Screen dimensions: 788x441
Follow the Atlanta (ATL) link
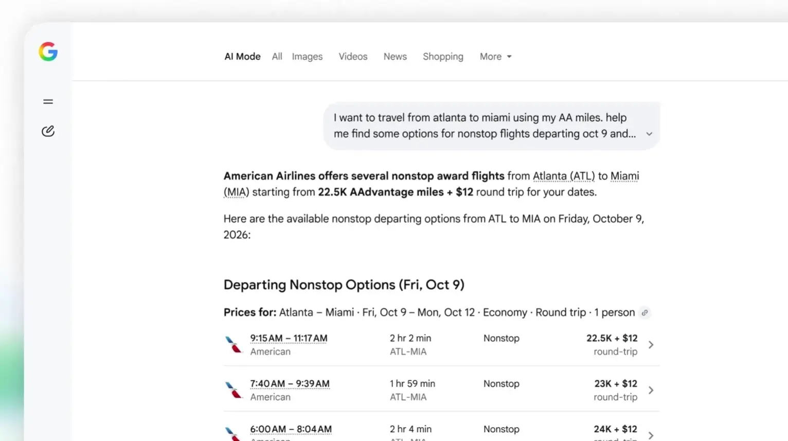coord(563,176)
